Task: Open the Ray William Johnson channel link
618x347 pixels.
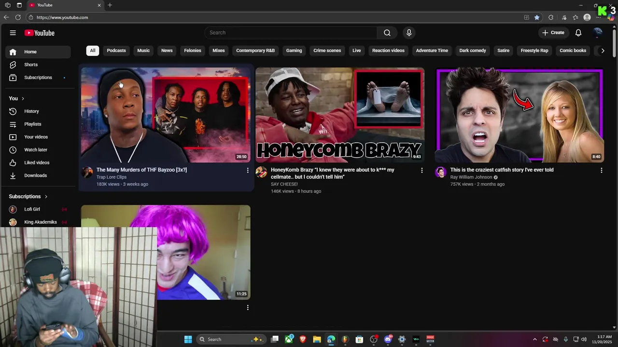Action: tap(471, 177)
